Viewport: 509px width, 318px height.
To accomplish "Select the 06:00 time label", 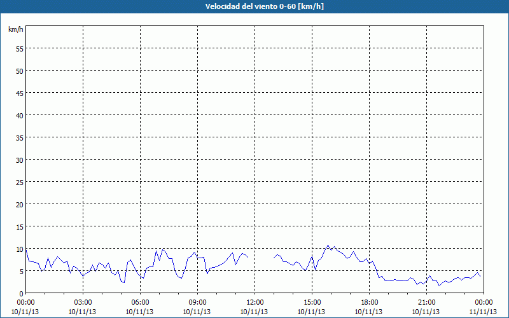I will coord(140,303).
